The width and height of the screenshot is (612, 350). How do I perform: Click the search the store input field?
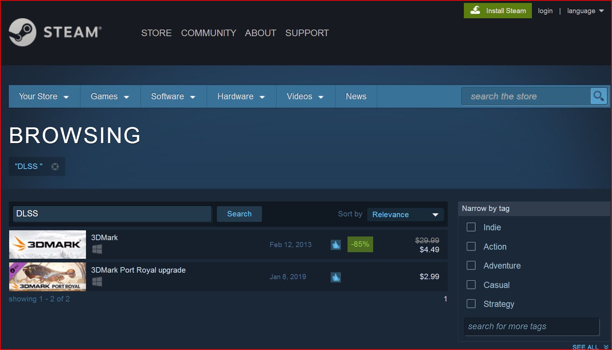526,96
